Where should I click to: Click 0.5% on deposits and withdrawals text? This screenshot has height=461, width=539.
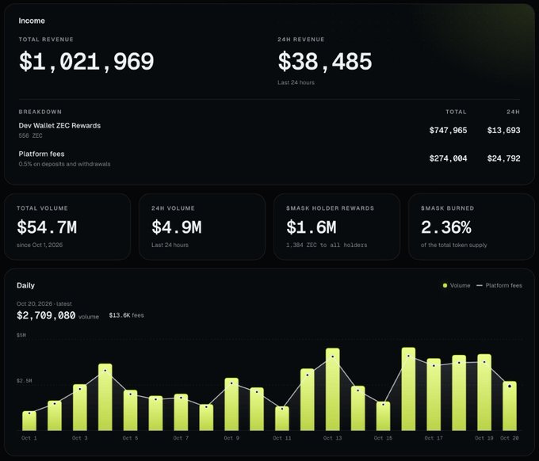[65, 164]
